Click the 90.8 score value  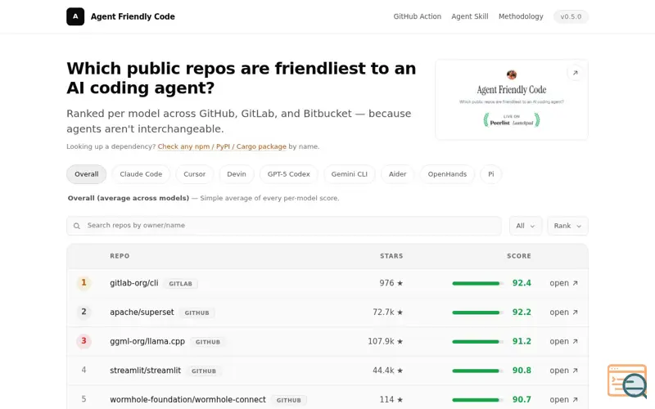(522, 371)
